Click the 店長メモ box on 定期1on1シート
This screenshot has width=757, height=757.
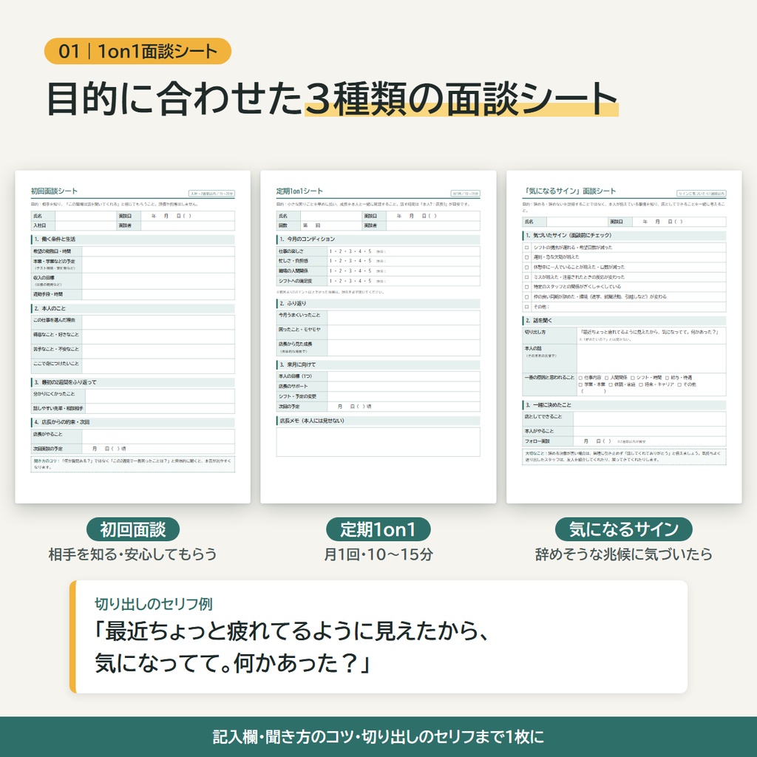(x=378, y=442)
